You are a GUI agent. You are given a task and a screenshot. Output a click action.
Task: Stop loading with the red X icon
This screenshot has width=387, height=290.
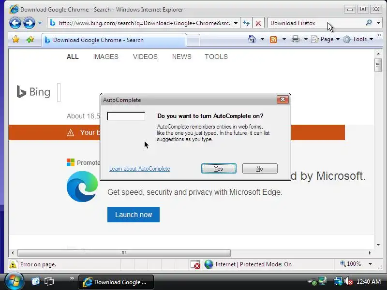click(x=258, y=23)
